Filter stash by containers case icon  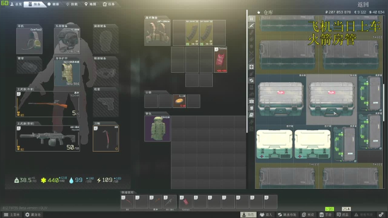point(252,101)
